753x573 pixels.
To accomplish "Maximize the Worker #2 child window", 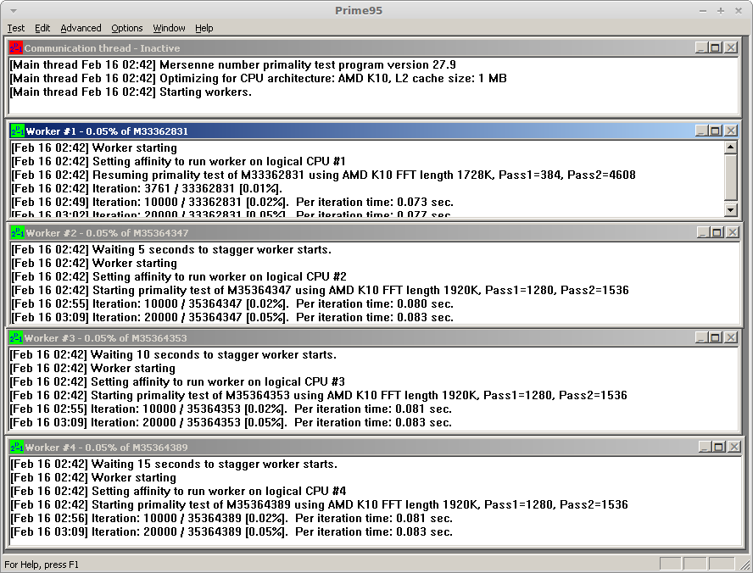I will [715, 232].
